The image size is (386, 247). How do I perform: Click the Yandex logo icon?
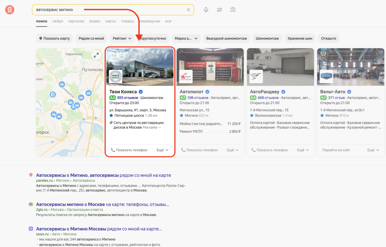click(10, 10)
